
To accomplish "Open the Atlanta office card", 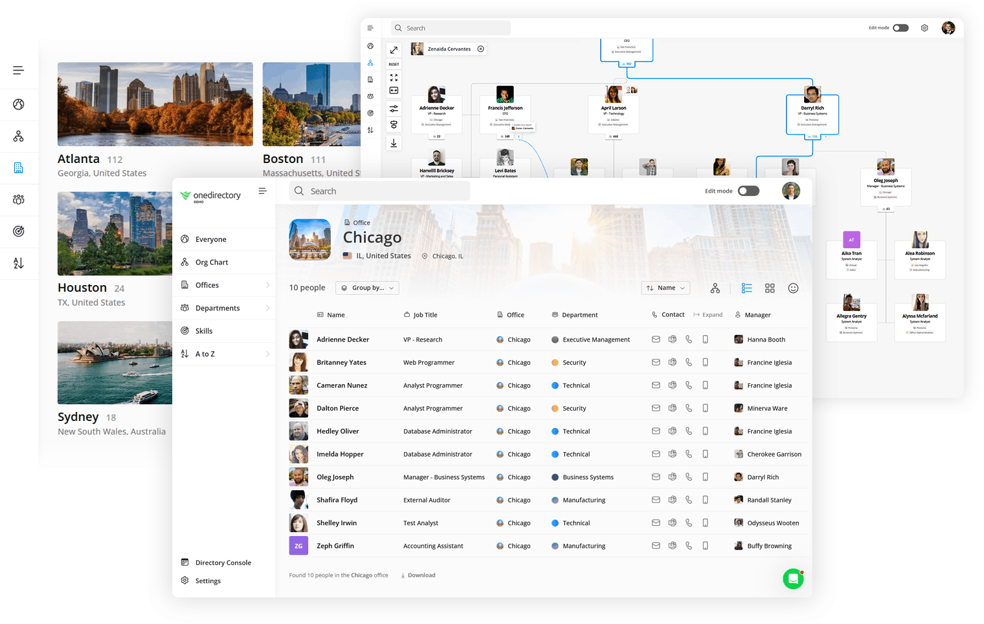I will pyautogui.click(x=155, y=120).
